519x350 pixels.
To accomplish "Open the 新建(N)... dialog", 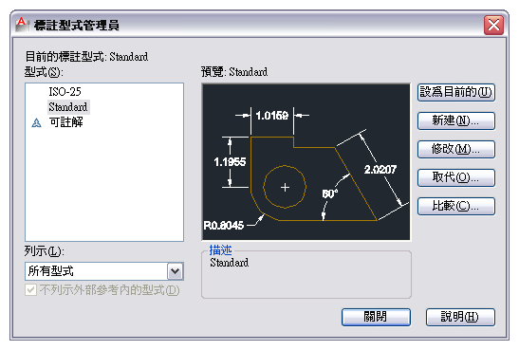I will (x=456, y=120).
